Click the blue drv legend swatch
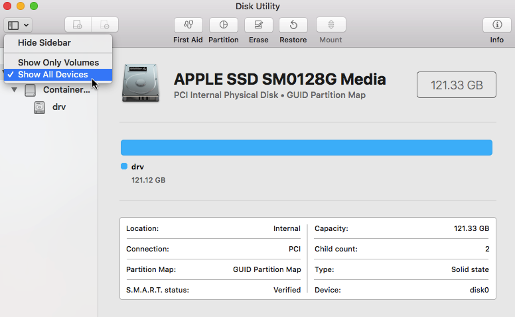Image resolution: width=515 pixels, height=317 pixels. [124, 166]
